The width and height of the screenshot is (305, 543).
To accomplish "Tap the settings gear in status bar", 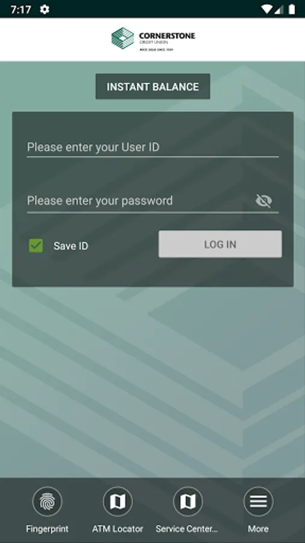I will click(44, 9).
